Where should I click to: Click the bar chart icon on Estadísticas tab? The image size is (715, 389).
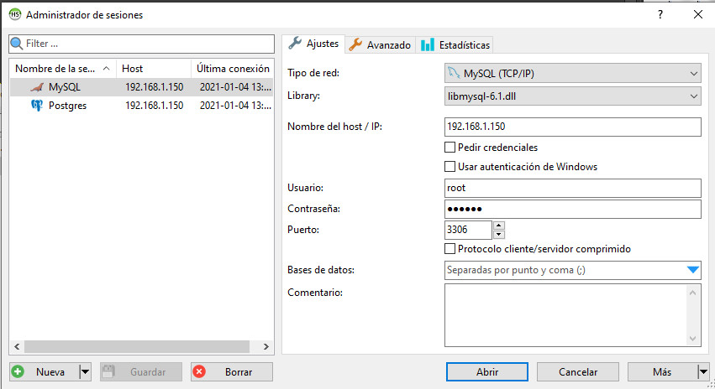428,44
